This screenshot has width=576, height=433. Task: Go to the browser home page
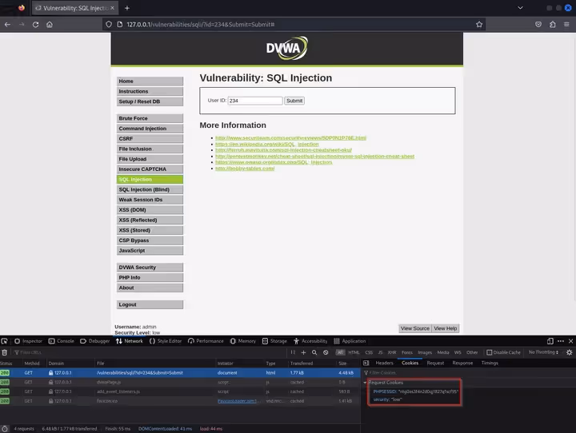tap(50, 25)
